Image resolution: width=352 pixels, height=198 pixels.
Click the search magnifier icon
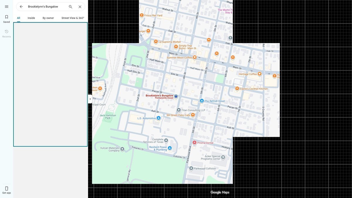[x=70, y=6]
